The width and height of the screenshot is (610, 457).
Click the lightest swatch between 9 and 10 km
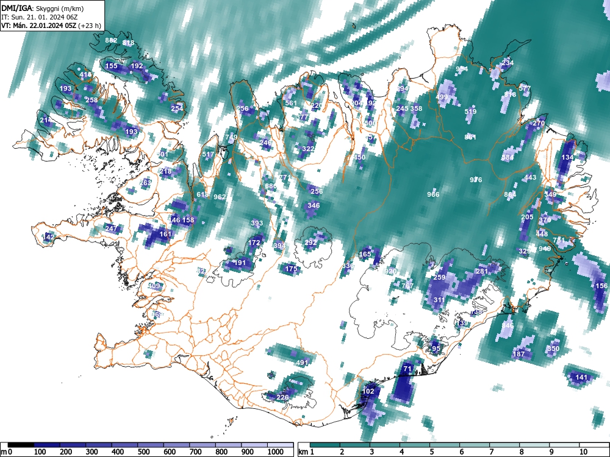pos(564,445)
